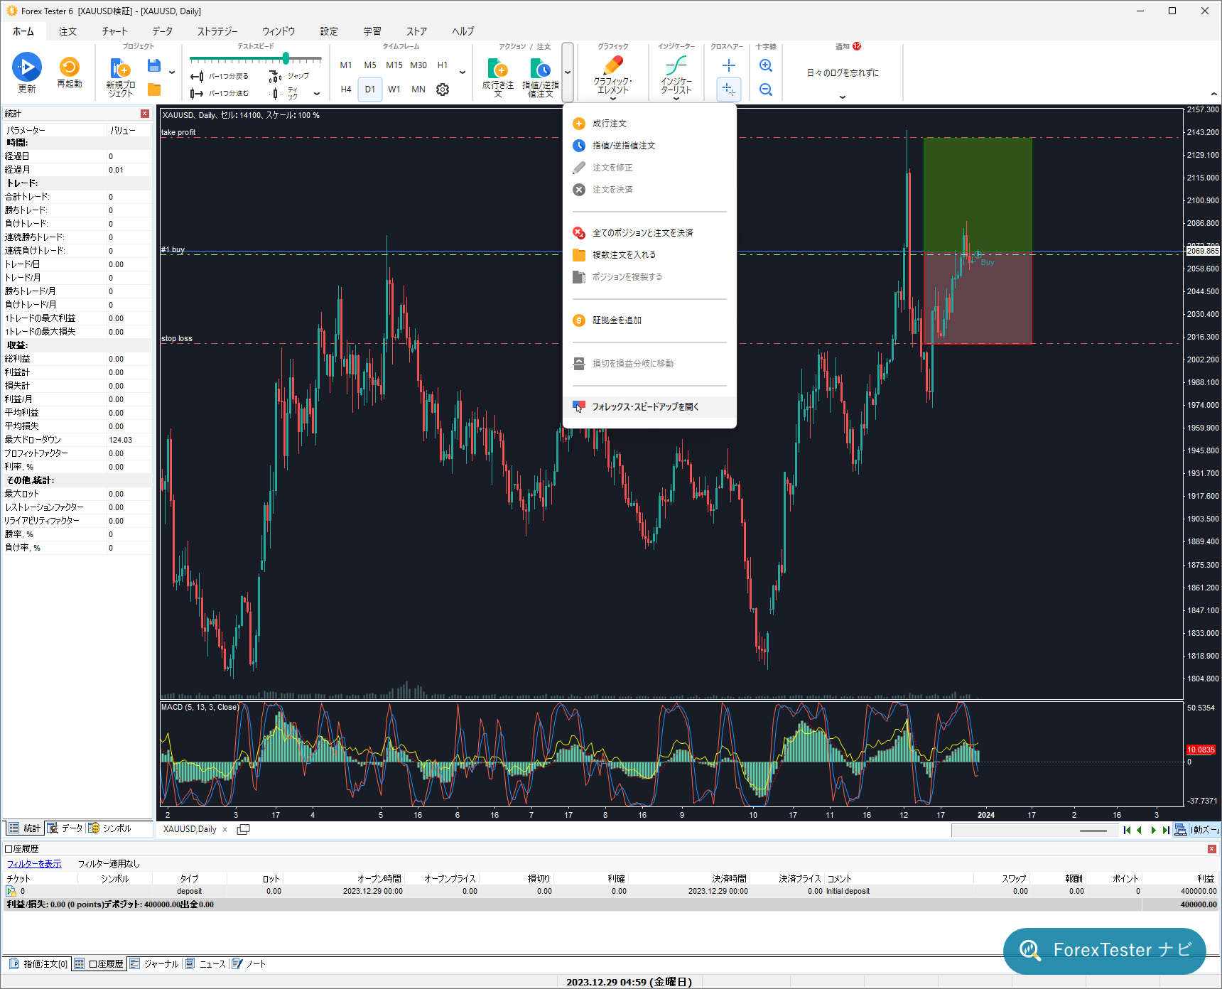Expand the インジケーターリスト dropdown chevron
The width and height of the screenshot is (1222, 989).
(x=676, y=99)
